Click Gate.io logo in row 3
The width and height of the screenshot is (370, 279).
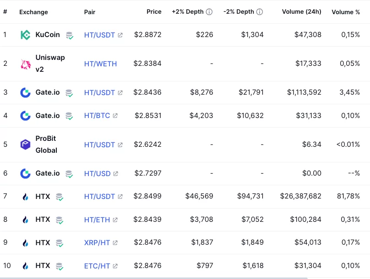point(26,92)
